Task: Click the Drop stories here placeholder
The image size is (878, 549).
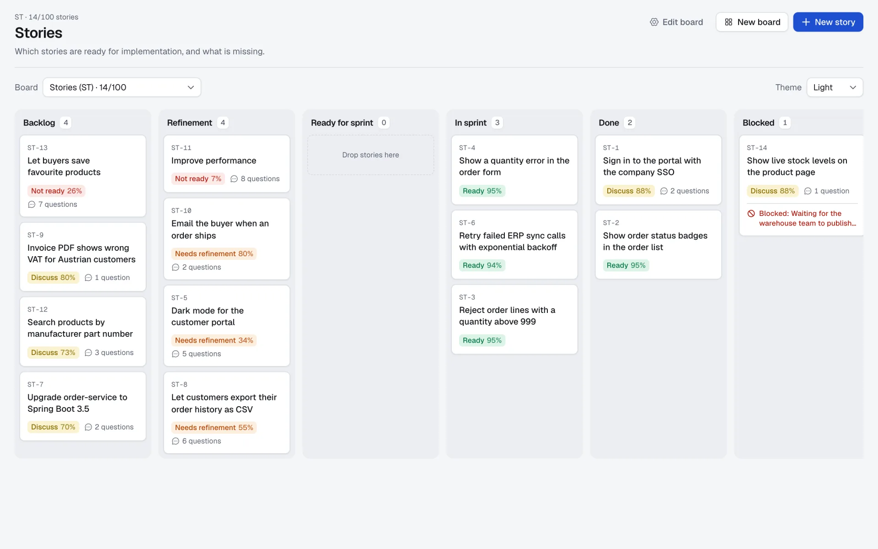Action: pos(371,155)
